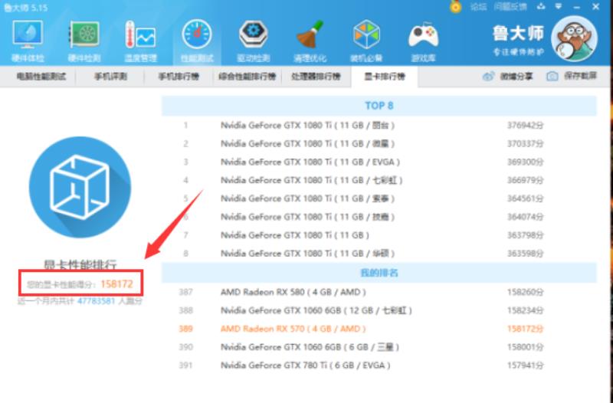Click the TOP 8 section header
This screenshot has width=613, height=403.
pos(379,106)
